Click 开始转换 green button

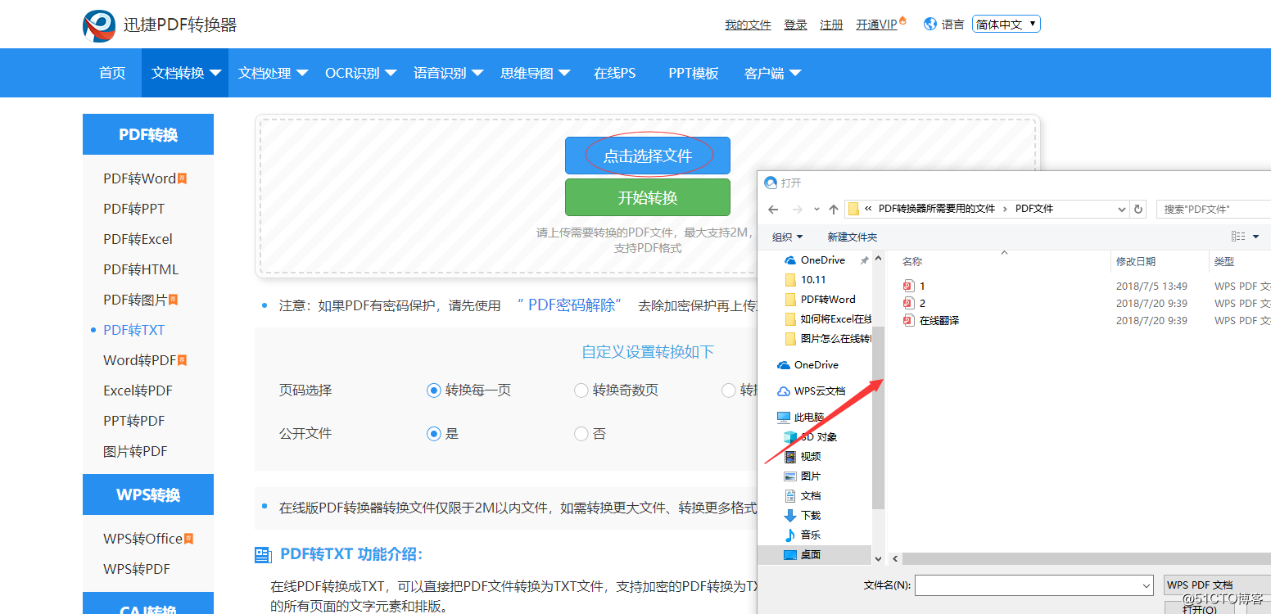[x=648, y=197]
